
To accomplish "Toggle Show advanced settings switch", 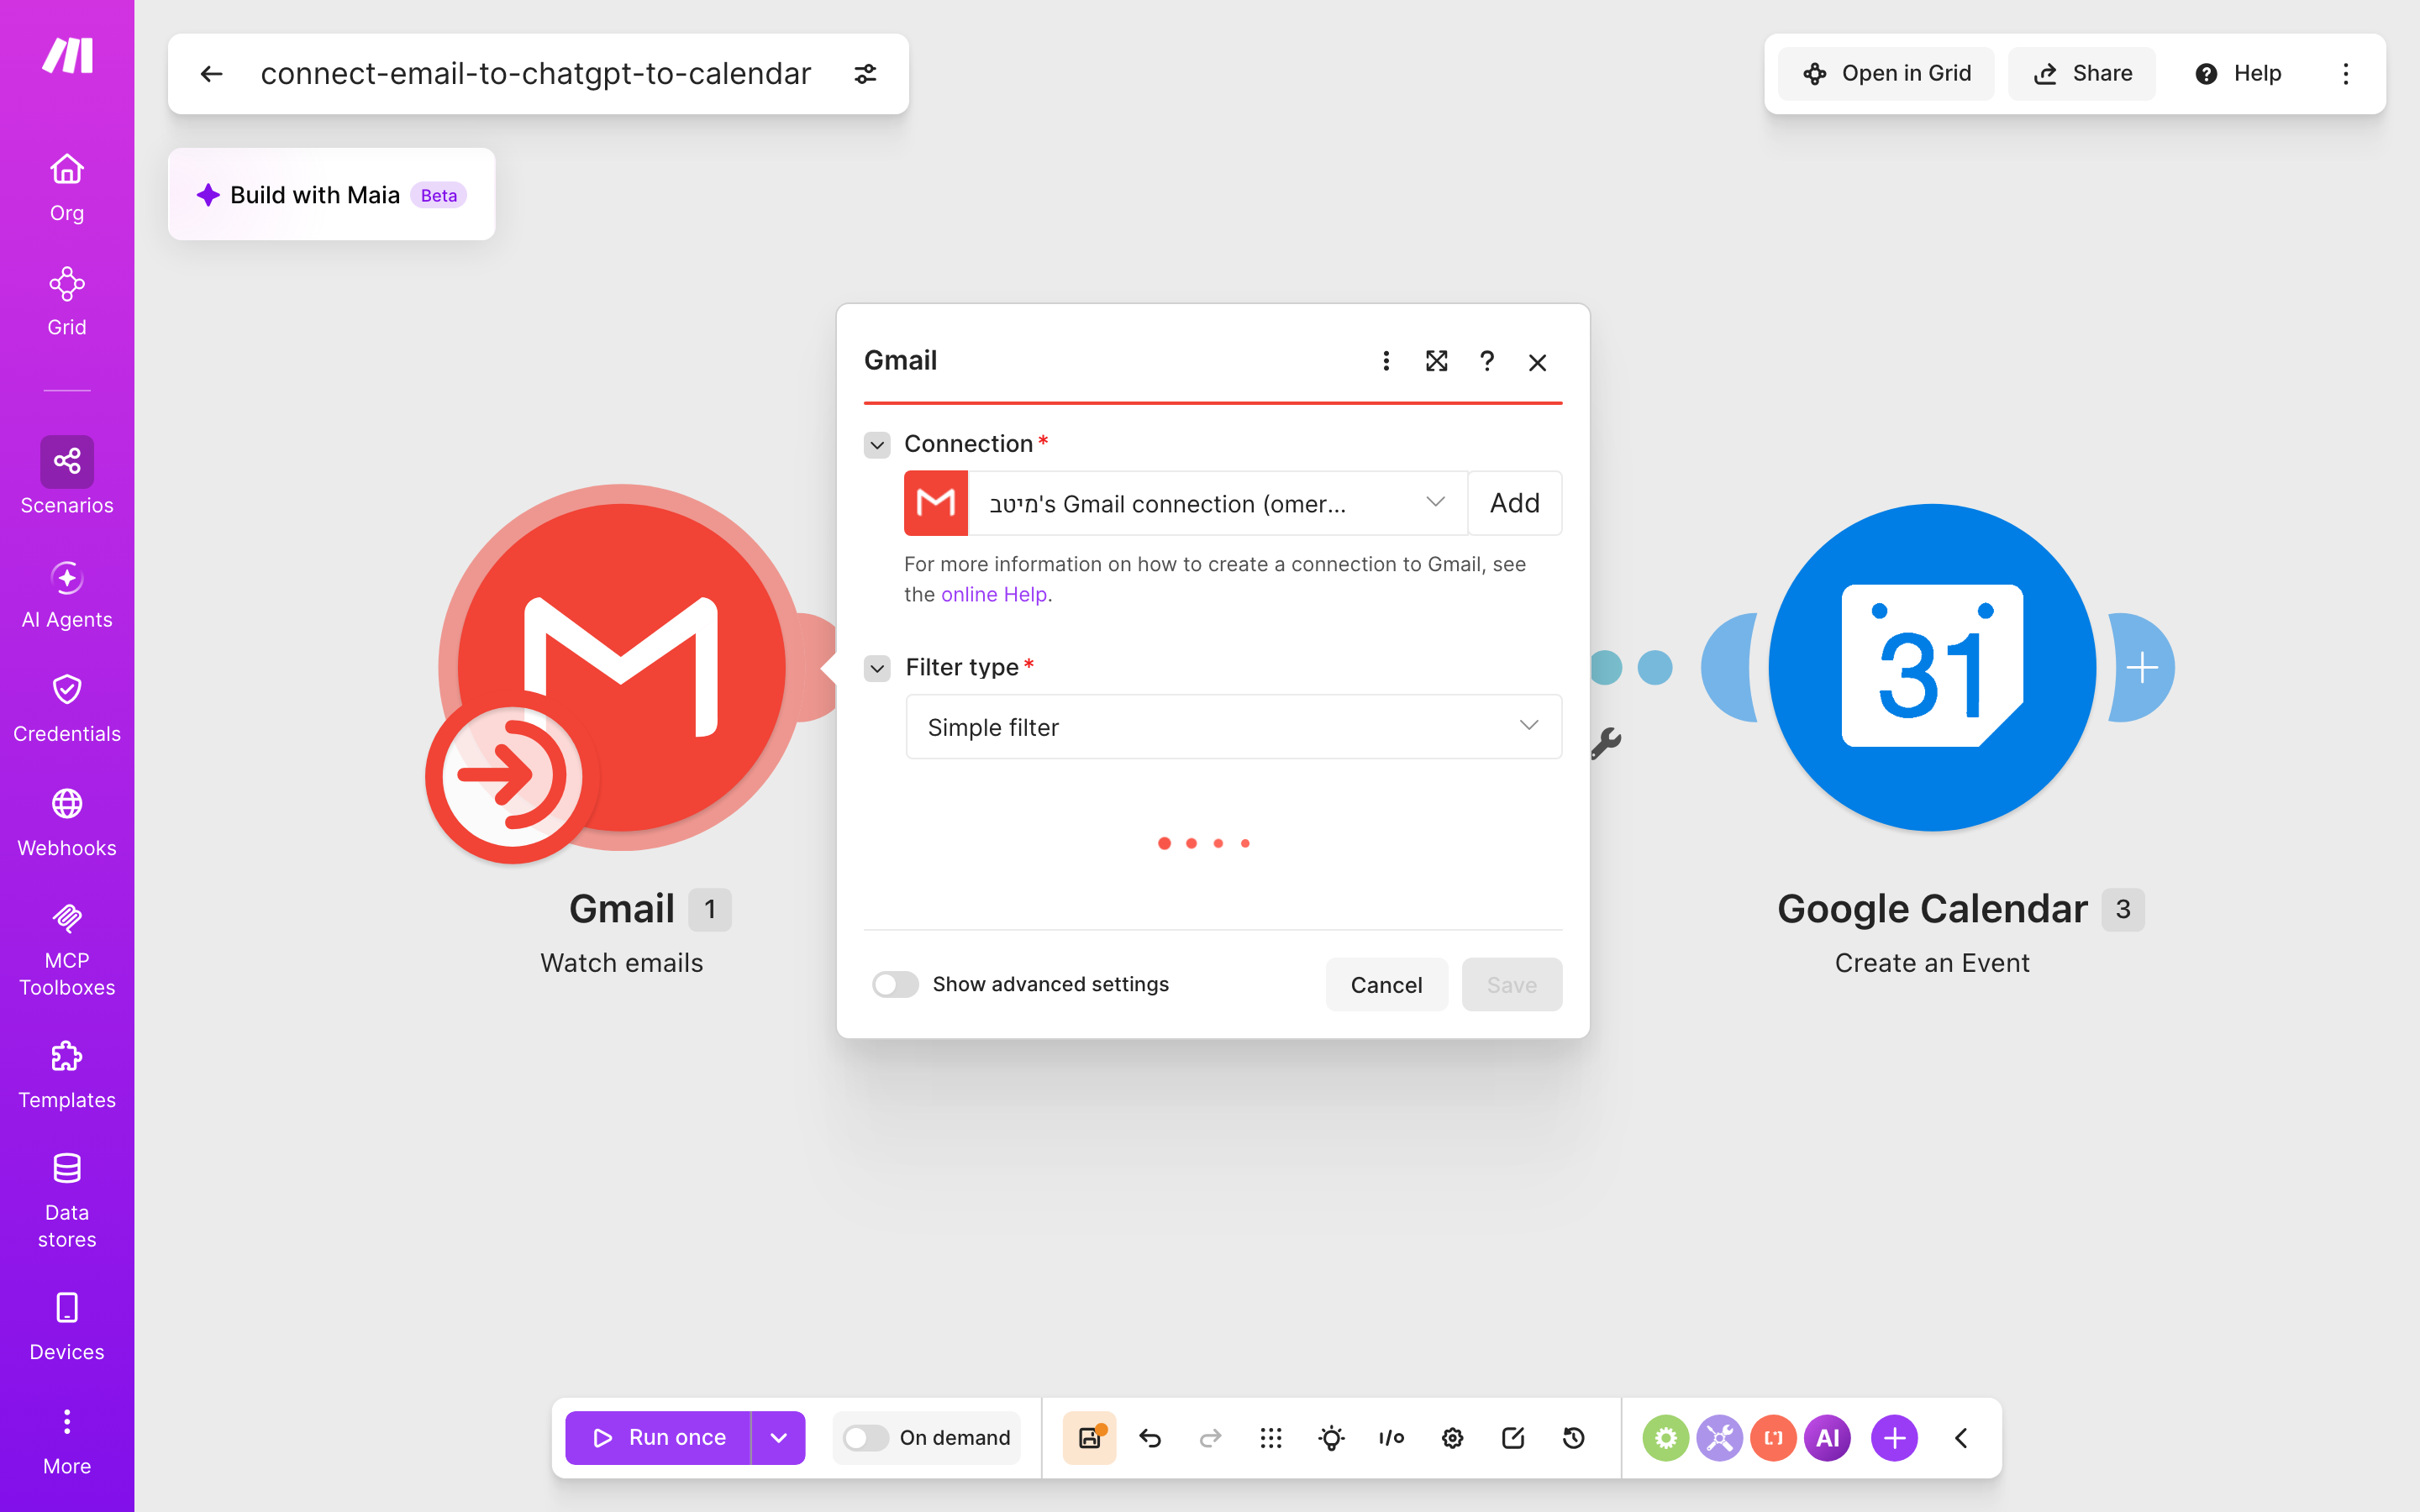I will click(x=895, y=984).
